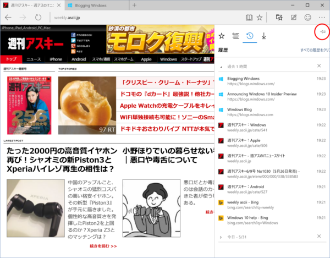Show Favorites tab in Hub pane

point(222,36)
